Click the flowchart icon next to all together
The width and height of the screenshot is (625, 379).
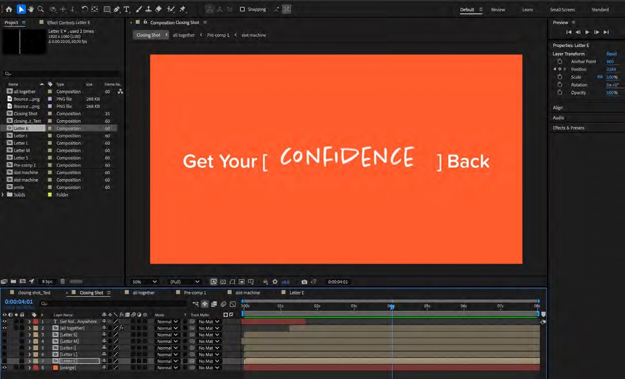click(x=120, y=92)
